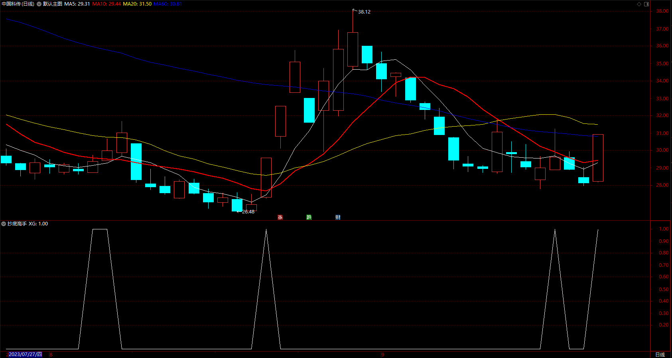This screenshot has height=358, width=672.
Task: Click the 0.30 indicator axis label
Action: (x=664, y=313)
